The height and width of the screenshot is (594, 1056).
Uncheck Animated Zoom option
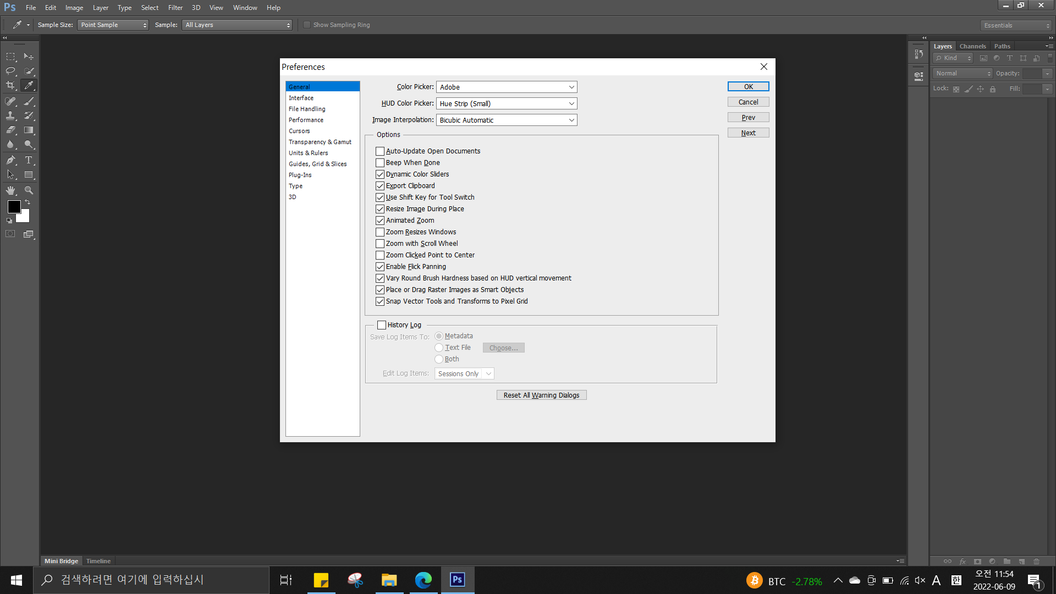380,221
